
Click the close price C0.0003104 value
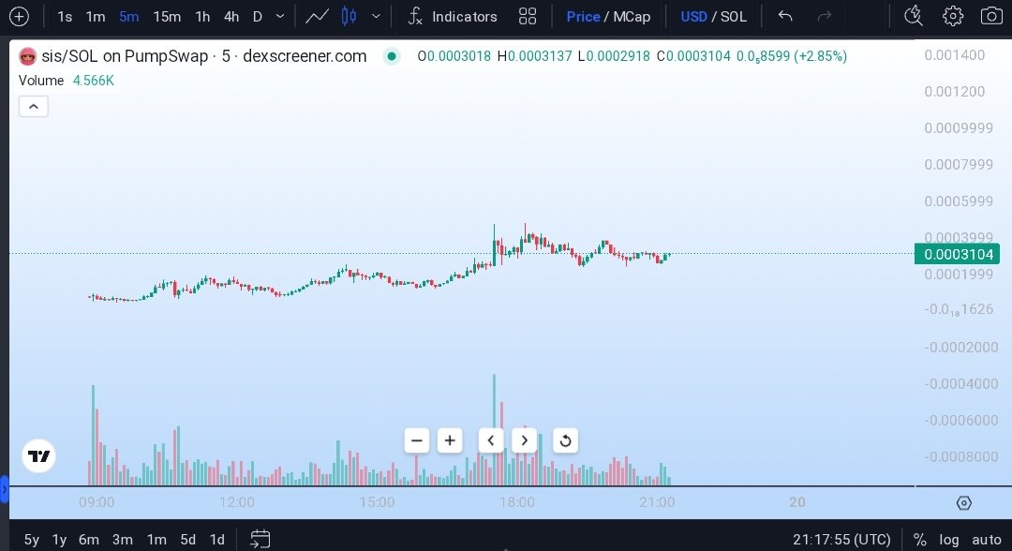coord(693,56)
